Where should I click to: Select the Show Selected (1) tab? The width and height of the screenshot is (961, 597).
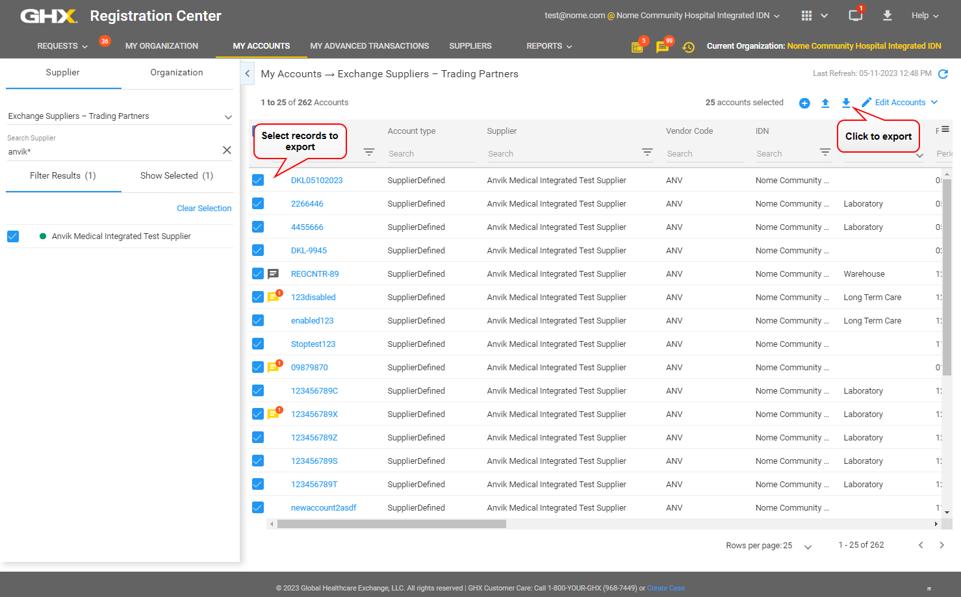click(x=177, y=176)
